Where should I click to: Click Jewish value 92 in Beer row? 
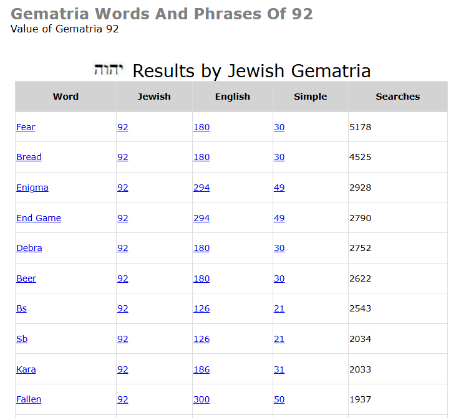[123, 278]
